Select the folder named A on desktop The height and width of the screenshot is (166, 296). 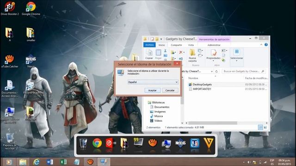point(9,35)
